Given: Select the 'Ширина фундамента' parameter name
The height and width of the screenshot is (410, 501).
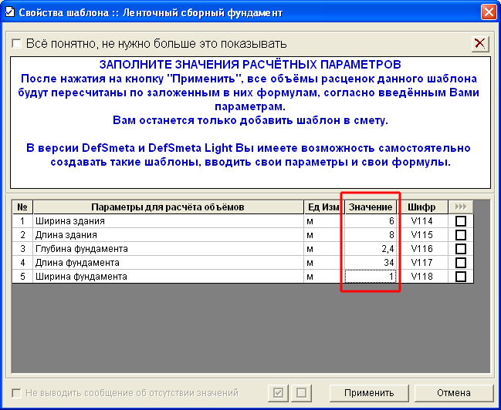Looking at the screenshot, I should 168,277.
